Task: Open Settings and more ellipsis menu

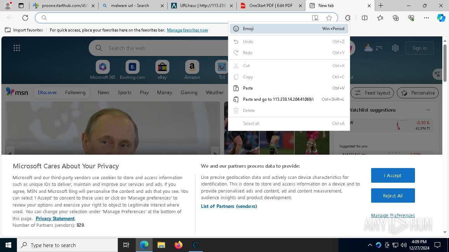Action: [427, 18]
